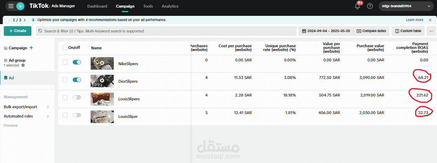Open the date range picker 2024-09-04 – 2025-05-28

tap(326, 31)
